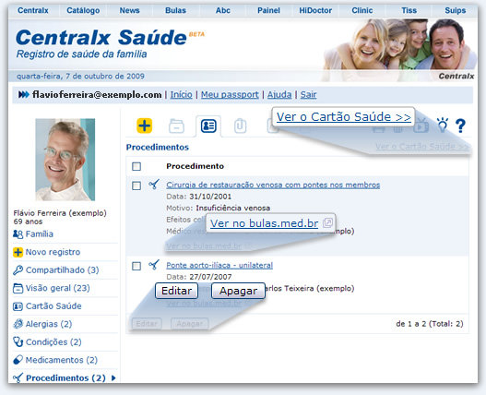Go to Centralx in top navigation
The height and width of the screenshot is (395, 486).
(33, 10)
